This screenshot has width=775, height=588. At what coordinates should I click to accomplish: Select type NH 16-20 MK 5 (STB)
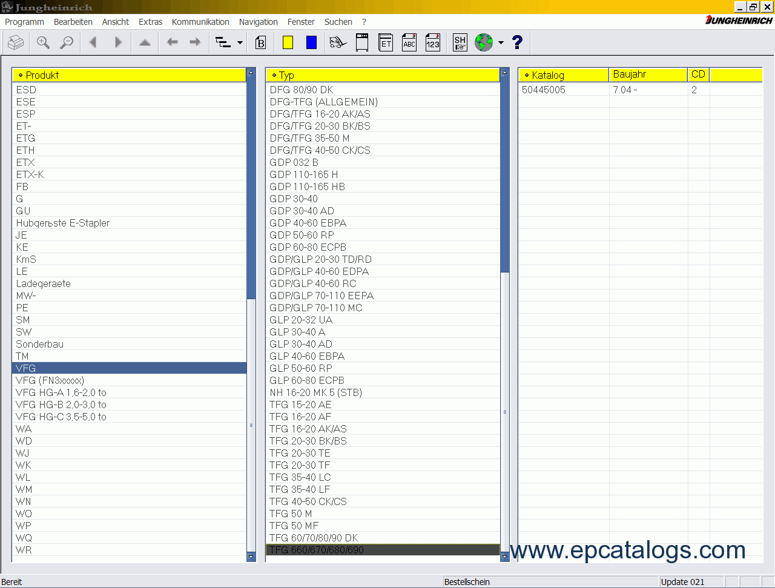coord(383,392)
